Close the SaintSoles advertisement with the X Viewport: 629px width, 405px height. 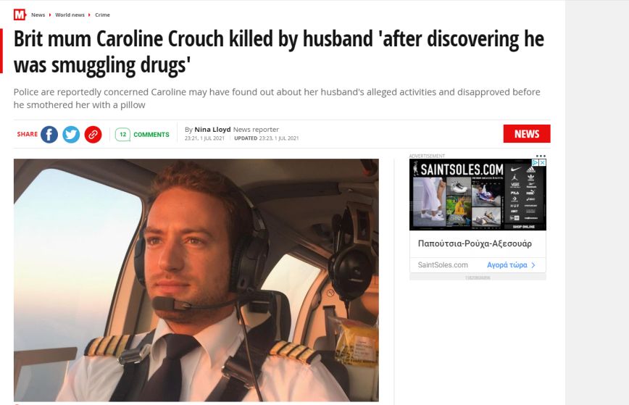(542, 162)
